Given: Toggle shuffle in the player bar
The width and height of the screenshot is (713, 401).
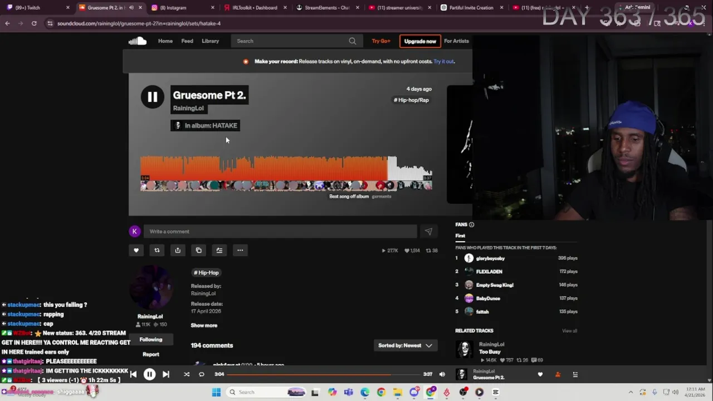Looking at the screenshot, I should click(x=187, y=374).
